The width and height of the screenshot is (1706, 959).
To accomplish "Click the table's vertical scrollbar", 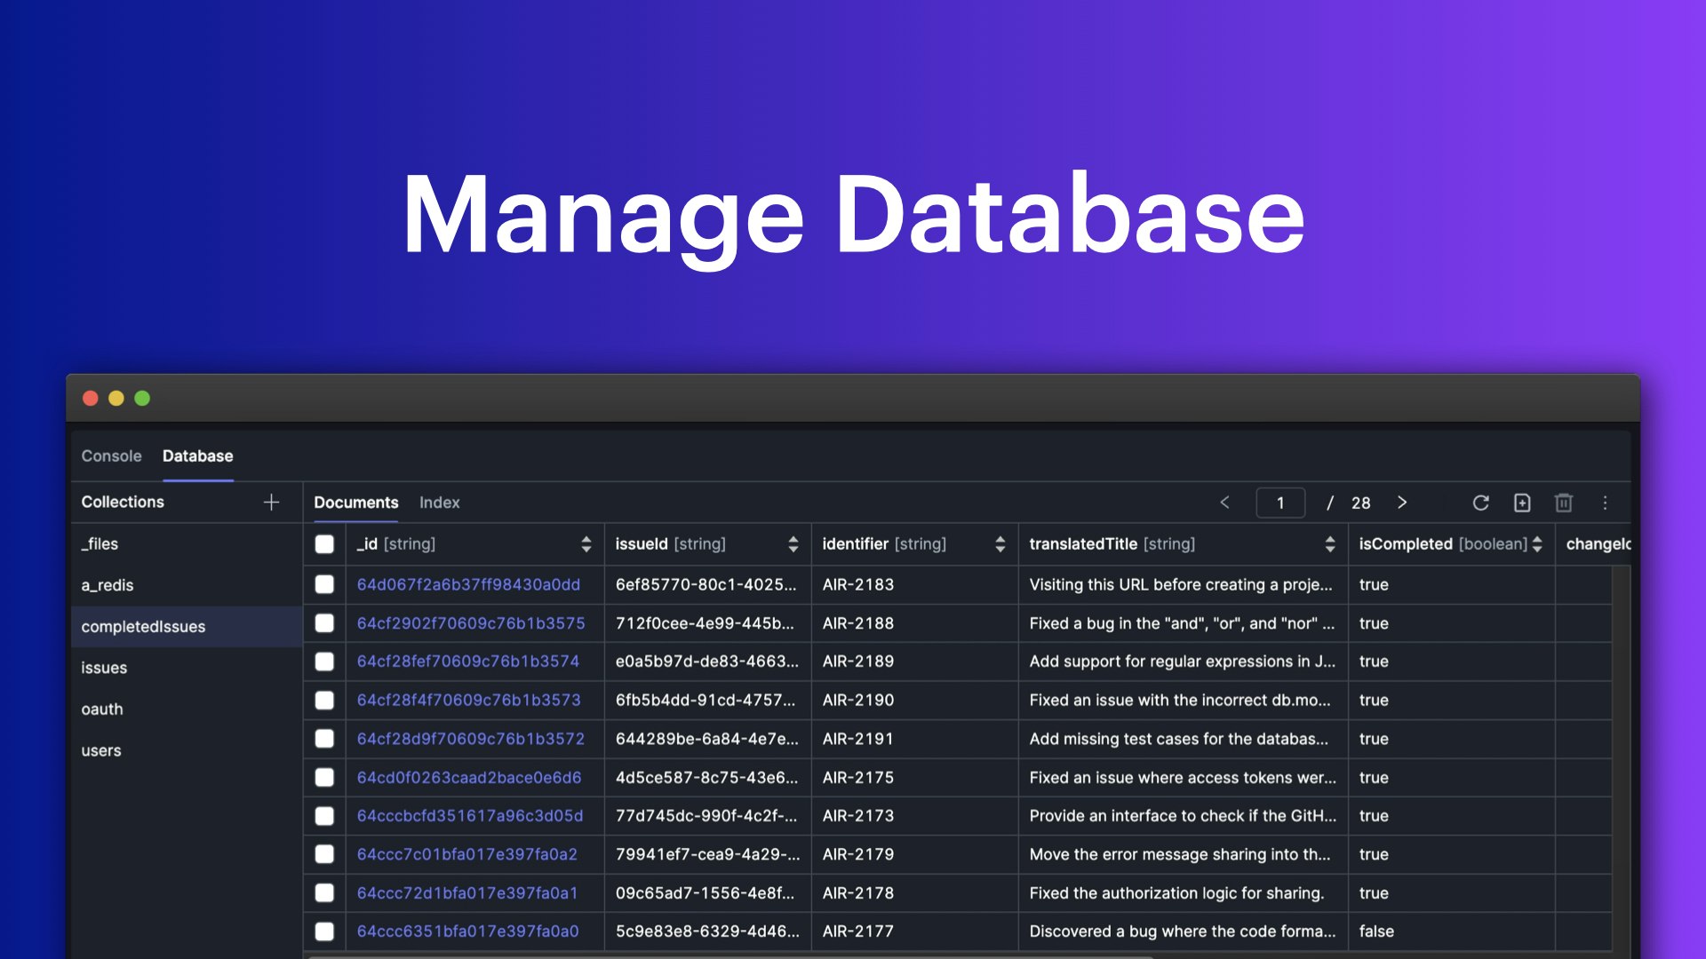I will (x=1622, y=759).
